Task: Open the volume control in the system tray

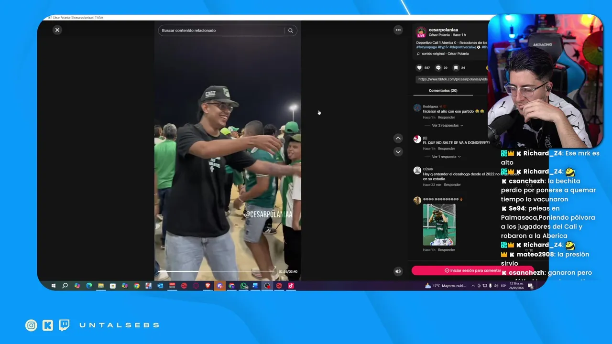Action: (x=496, y=286)
